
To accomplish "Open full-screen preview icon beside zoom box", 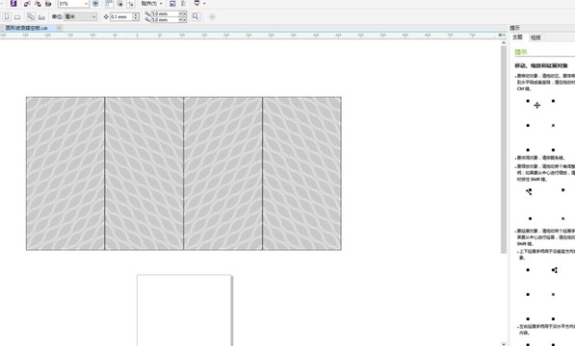I will [x=95, y=4].
